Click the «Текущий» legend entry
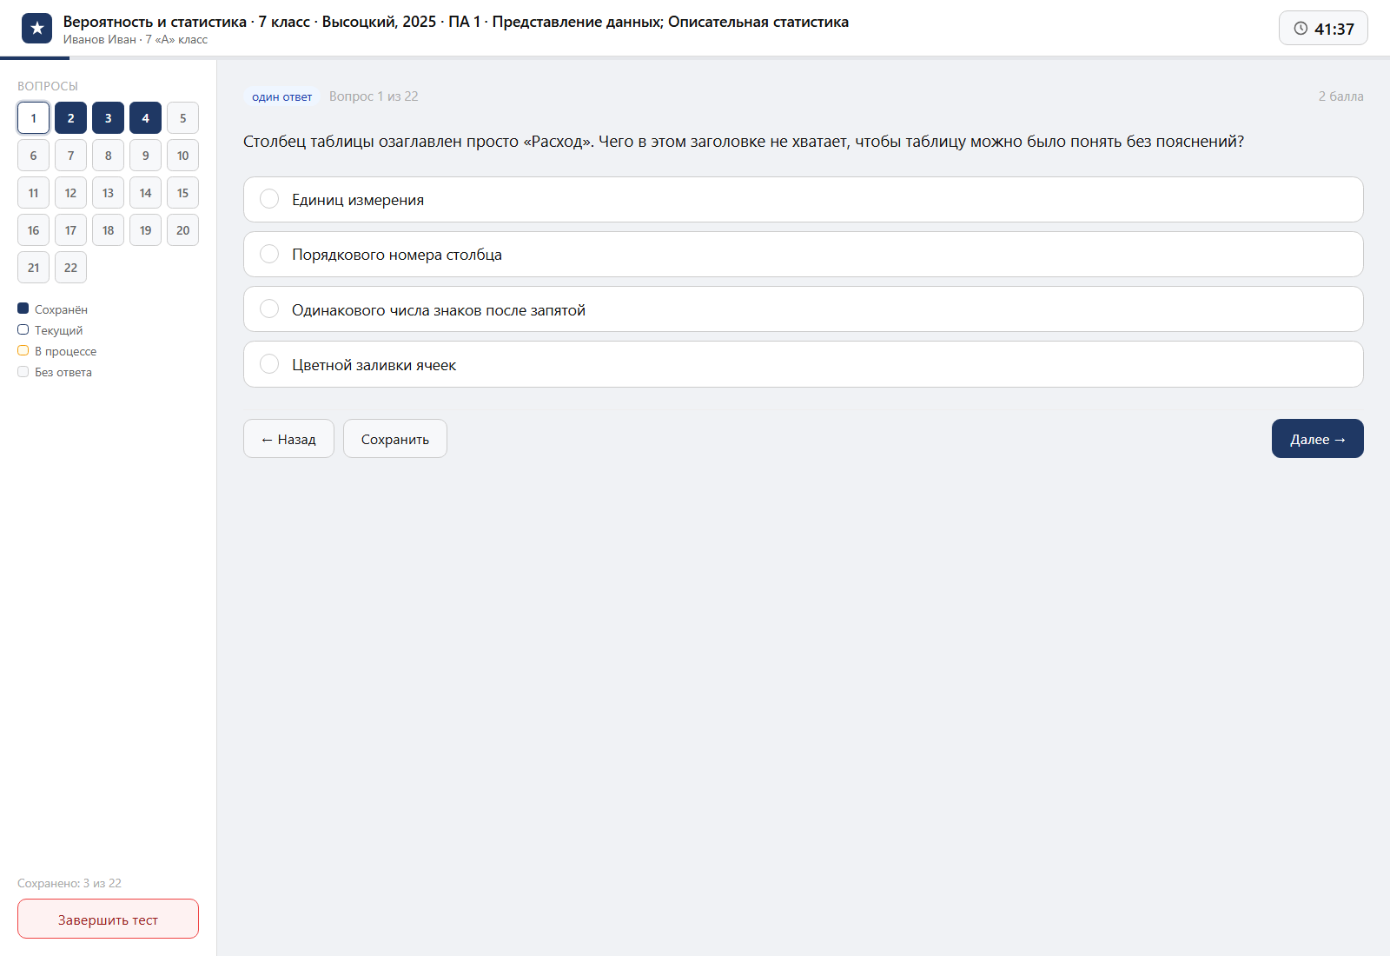This screenshot has width=1390, height=956. tap(50, 330)
